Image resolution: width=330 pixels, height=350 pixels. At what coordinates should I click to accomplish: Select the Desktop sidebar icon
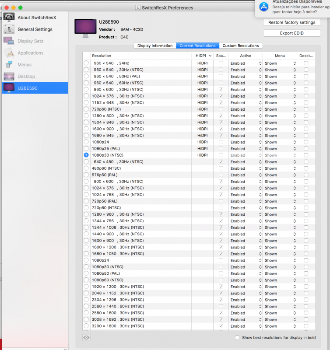click(x=9, y=76)
